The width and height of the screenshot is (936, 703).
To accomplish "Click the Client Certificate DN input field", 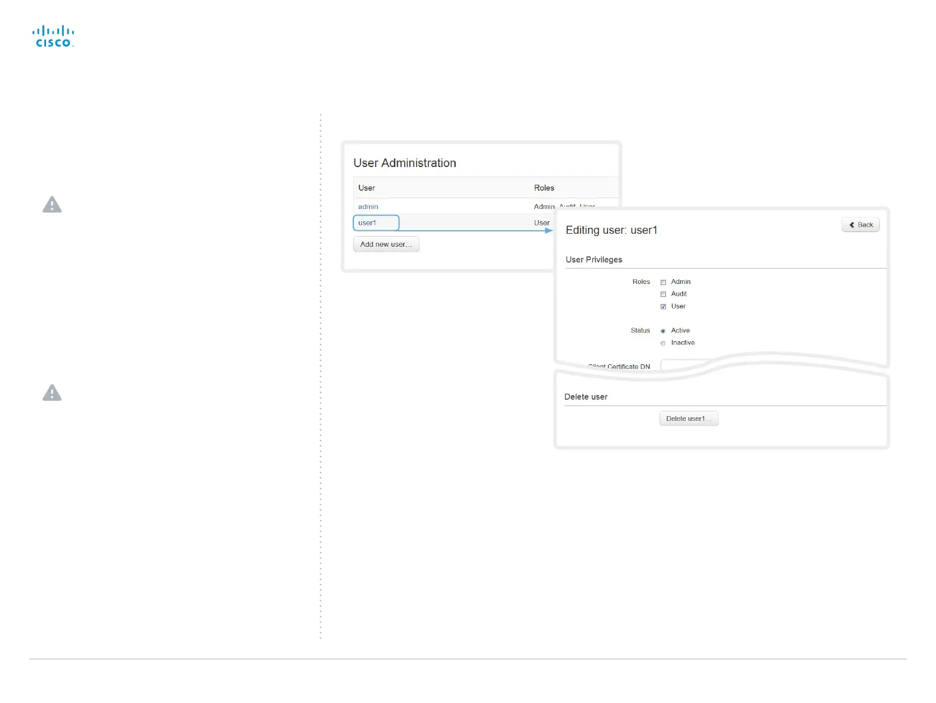I will (685, 365).
